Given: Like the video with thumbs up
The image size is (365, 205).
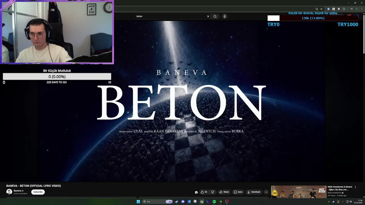Looking at the screenshot, I should (x=204, y=192).
